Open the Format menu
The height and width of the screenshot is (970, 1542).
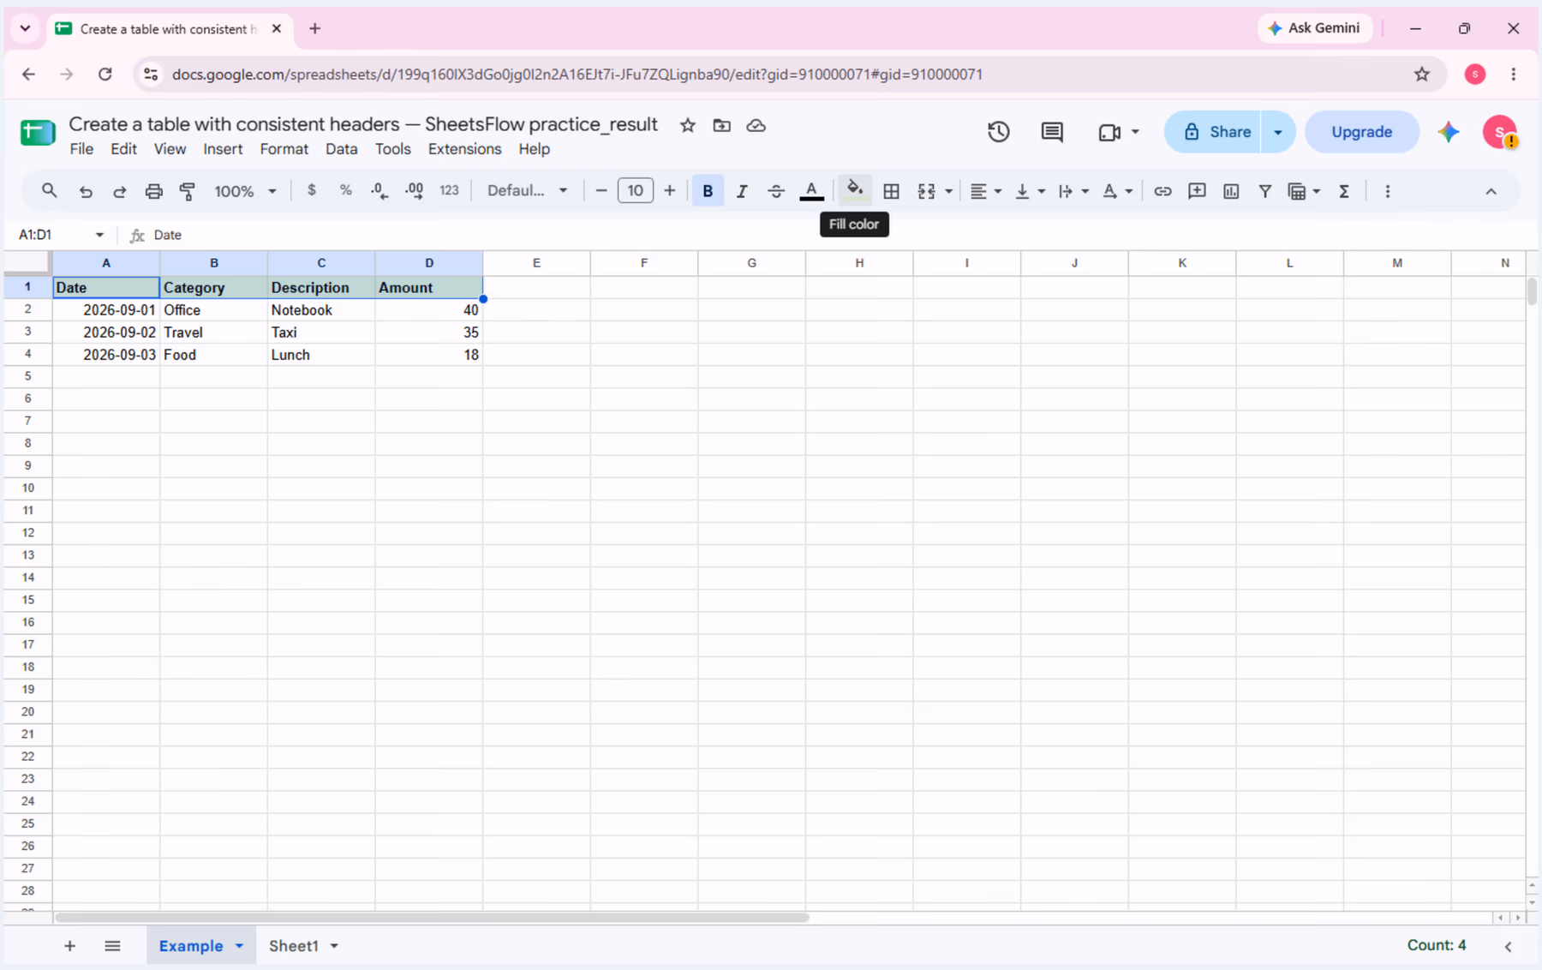tap(284, 149)
